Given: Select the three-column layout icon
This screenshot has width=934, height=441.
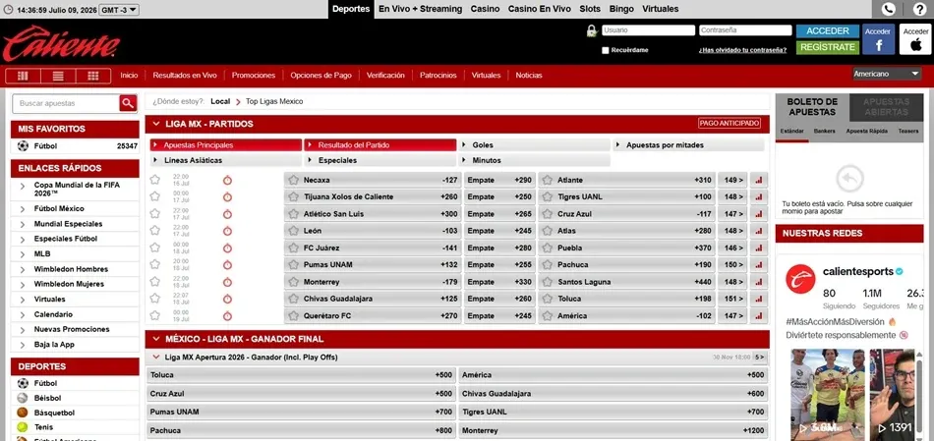Looking at the screenshot, I should point(23,76).
